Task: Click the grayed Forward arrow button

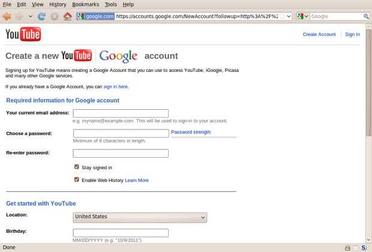Action: [19, 16]
